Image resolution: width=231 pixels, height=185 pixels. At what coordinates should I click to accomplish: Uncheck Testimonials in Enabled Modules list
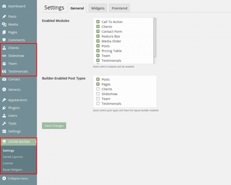click(x=98, y=60)
